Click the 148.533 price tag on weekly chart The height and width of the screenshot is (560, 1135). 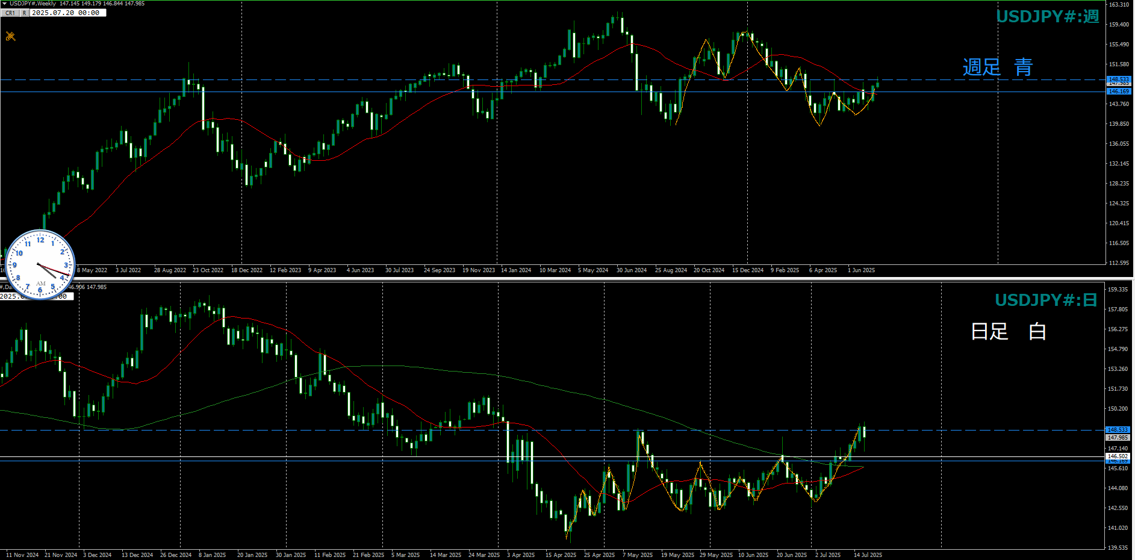[x=1119, y=79]
